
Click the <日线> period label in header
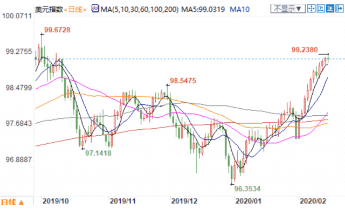pos(75,9)
